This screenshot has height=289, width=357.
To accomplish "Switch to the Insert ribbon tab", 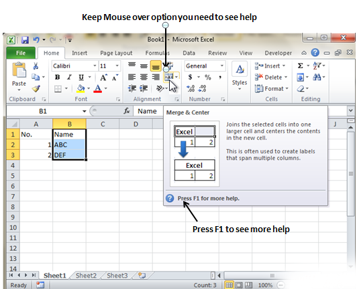I will pos(79,53).
